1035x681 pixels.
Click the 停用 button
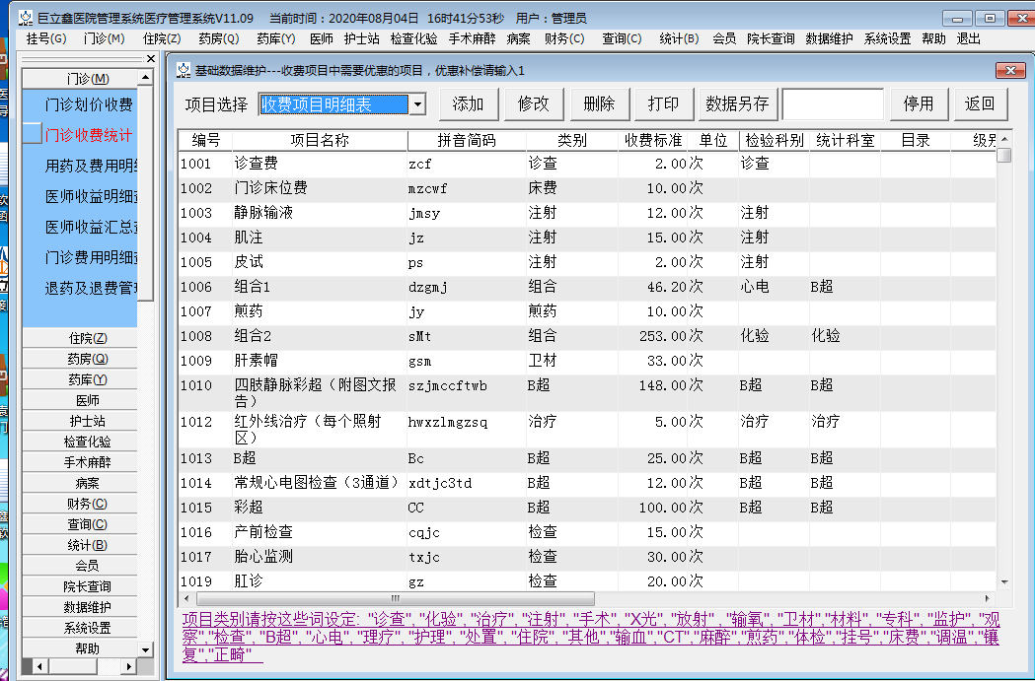(918, 103)
